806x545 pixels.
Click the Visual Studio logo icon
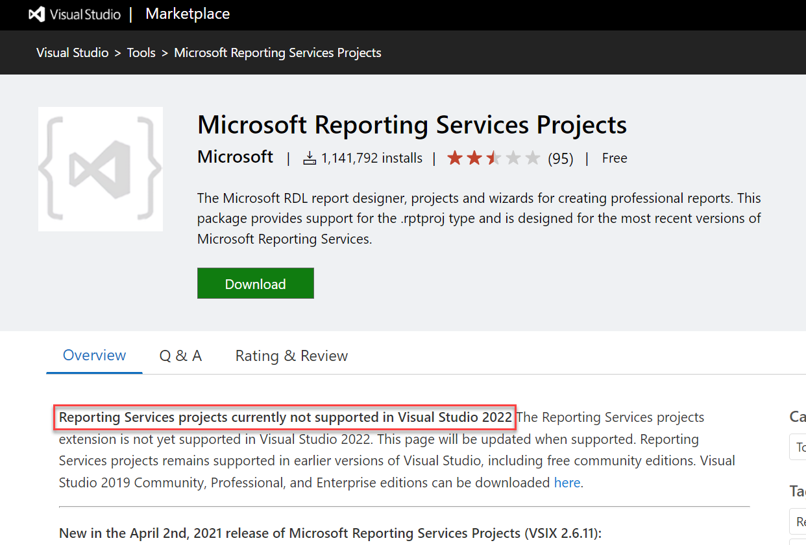click(36, 14)
